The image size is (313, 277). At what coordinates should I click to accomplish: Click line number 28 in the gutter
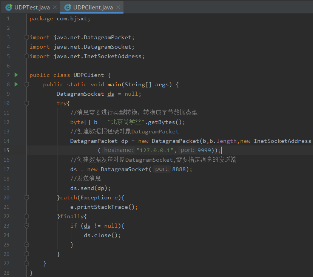(6, 273)
